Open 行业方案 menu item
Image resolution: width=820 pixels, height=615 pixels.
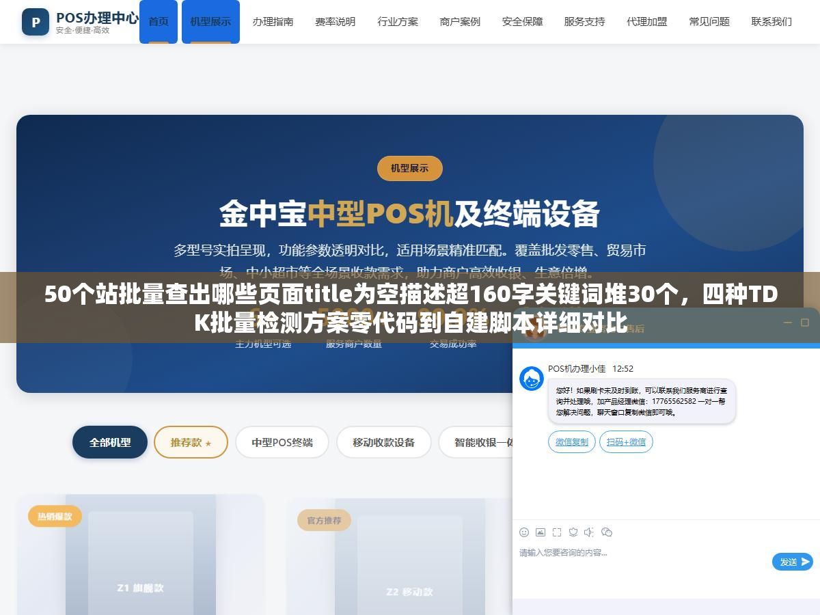point(398,22)
